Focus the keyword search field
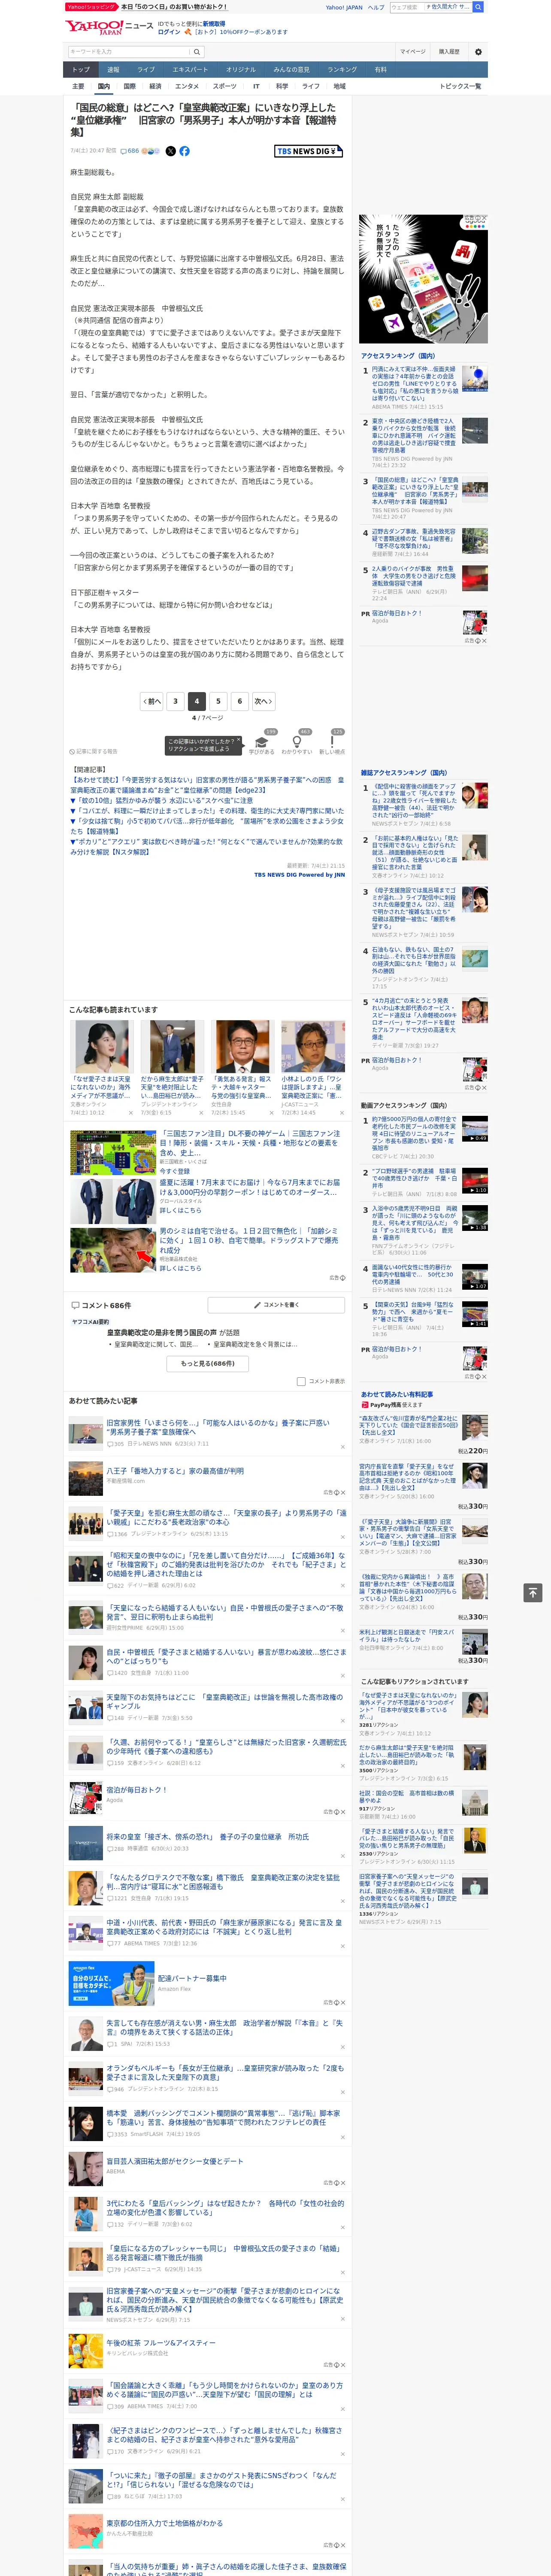Screen dimensions: 551x2576 pos(129,51)
